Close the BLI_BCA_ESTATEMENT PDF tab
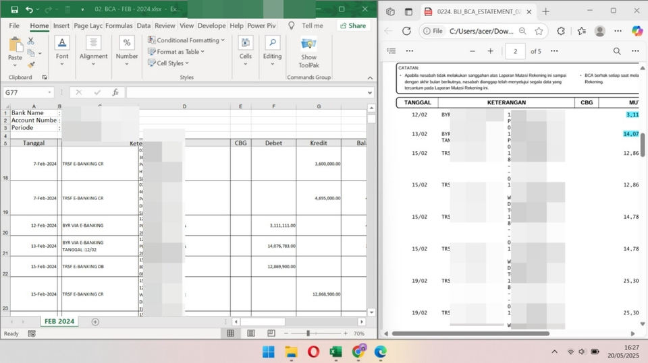Viewport: 648px width, 363px height. (x=529, y=12)
